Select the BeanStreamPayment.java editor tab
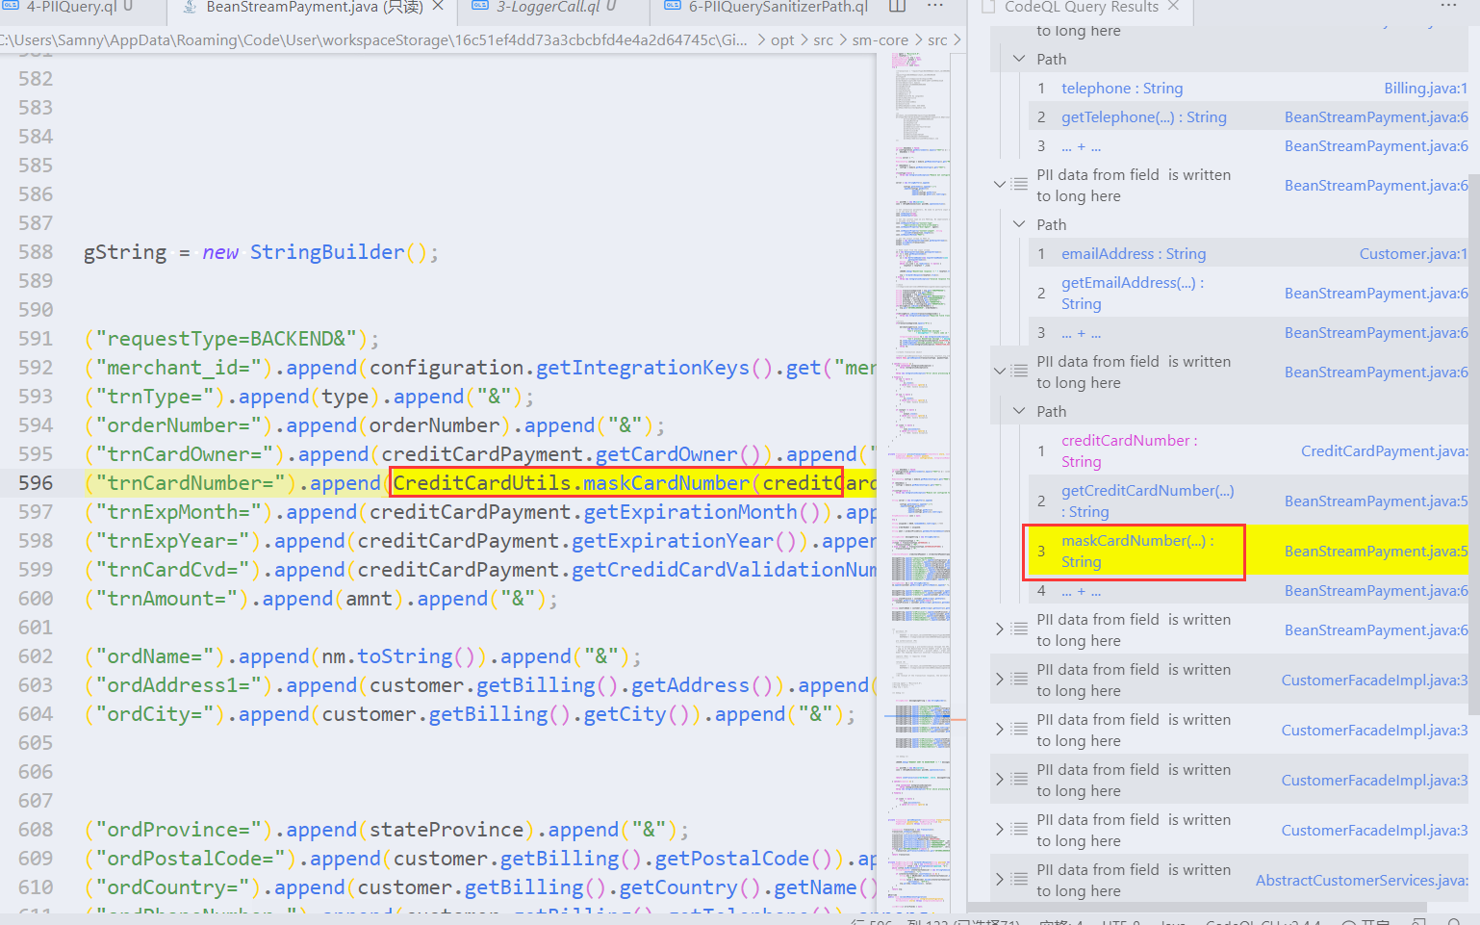This screenshot has width=1480, height=925. click(x=313, y=7)
